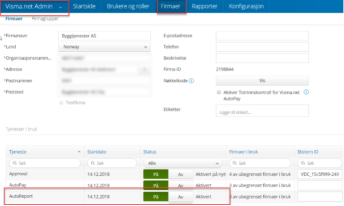Sort by the Firmaer i bruk column header
The width and height of the screenshot is (344, 206).
point(243,152)
